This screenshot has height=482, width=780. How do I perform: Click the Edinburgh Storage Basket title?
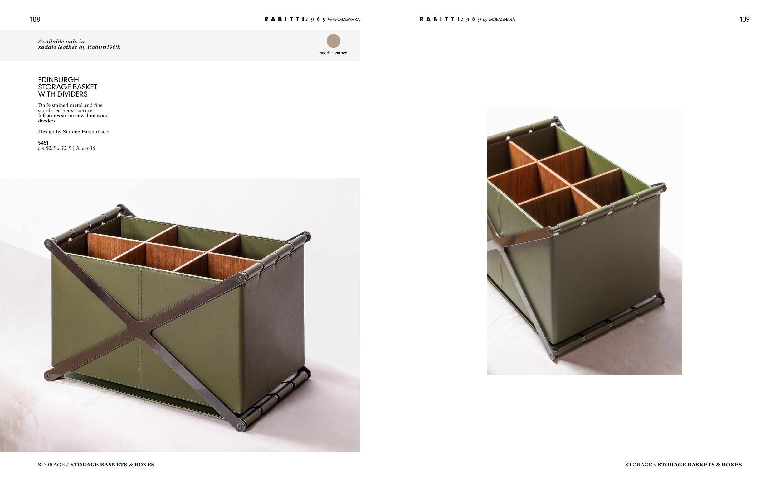point(68,87)
